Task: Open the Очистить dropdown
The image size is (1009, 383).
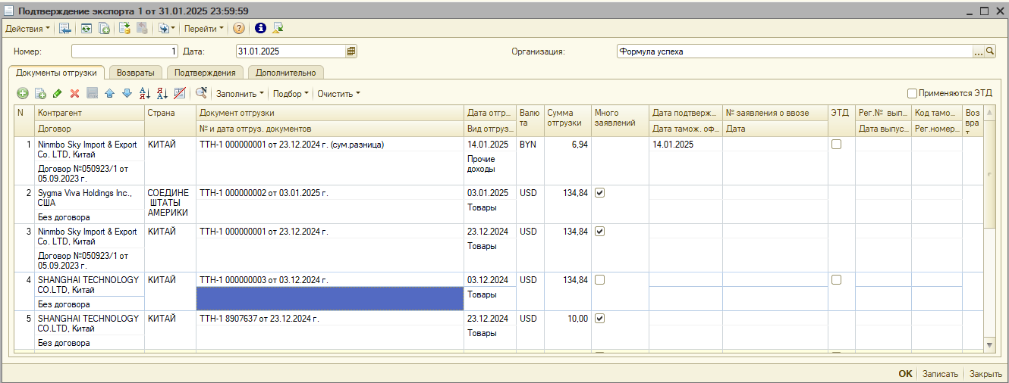Action: tap(338, 94)
